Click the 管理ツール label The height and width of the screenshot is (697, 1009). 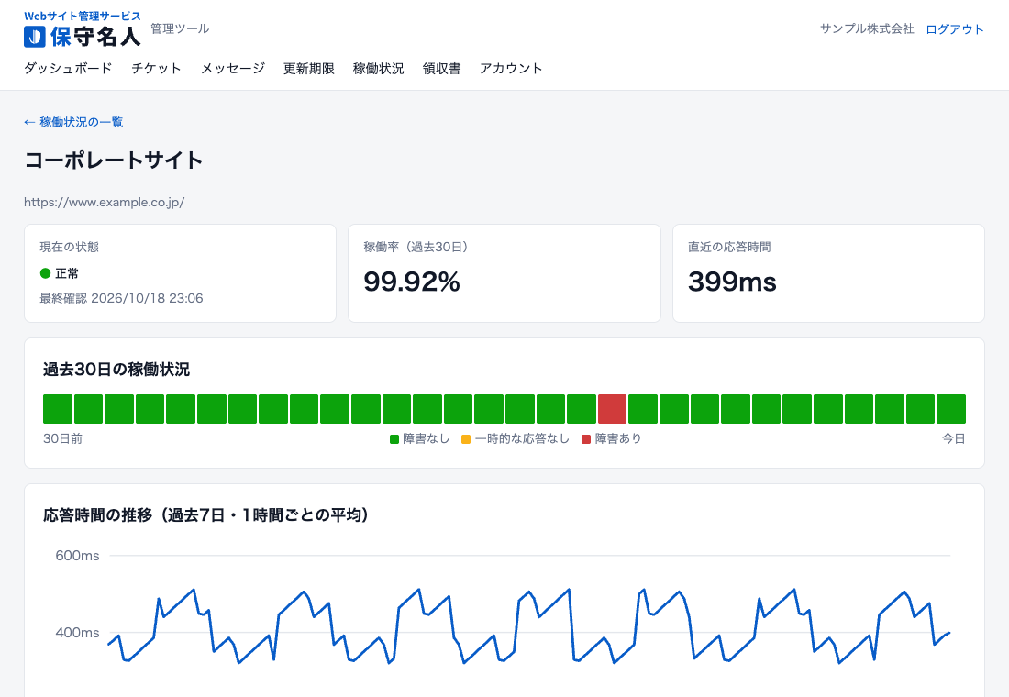[180, 28]
